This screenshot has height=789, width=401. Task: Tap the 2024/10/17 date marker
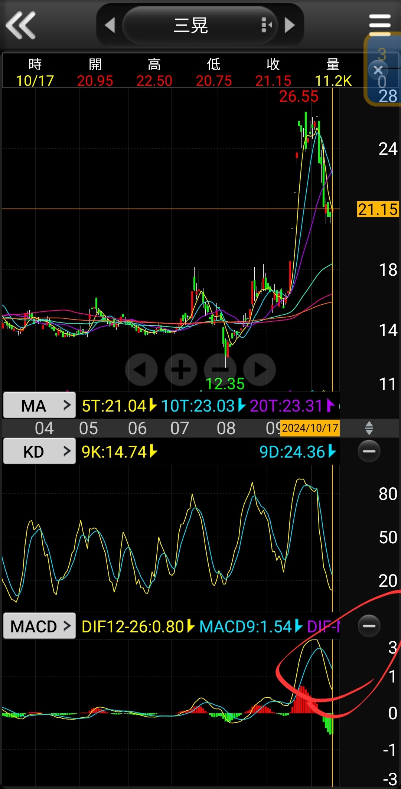tap(310, 428)
